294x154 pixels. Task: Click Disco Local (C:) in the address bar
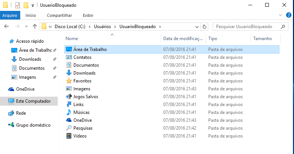coord(70,27)
